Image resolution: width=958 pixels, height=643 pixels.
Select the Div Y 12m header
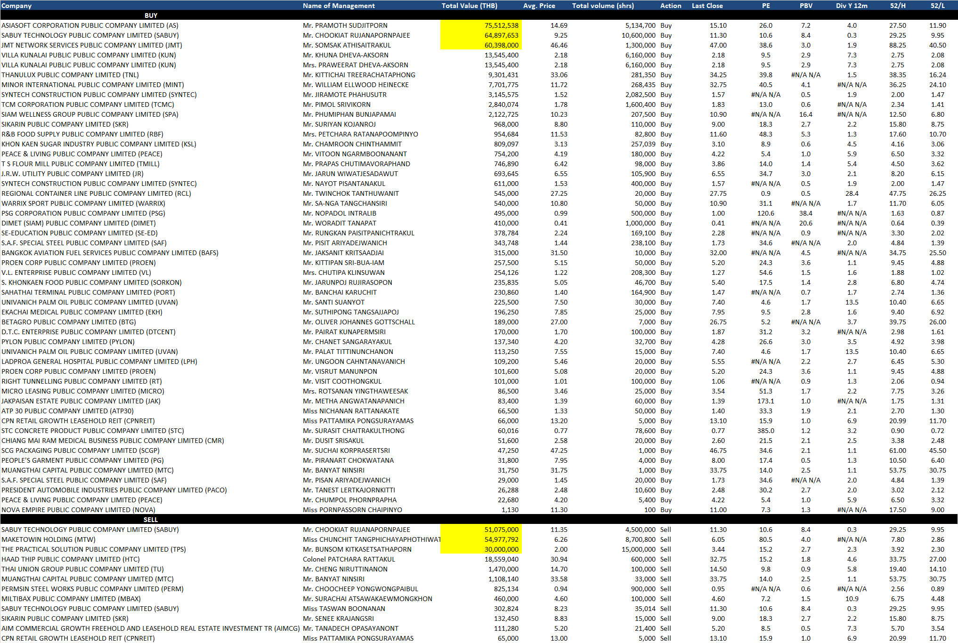tap(852, 6)
